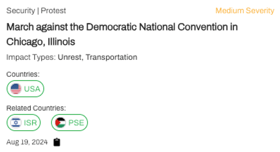Click the Protest category text

pyautogui.click(x=53, y=11)
